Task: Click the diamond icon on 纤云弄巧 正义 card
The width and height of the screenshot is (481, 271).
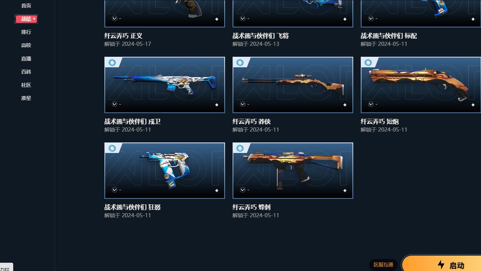Action: [x=216, y=19]
